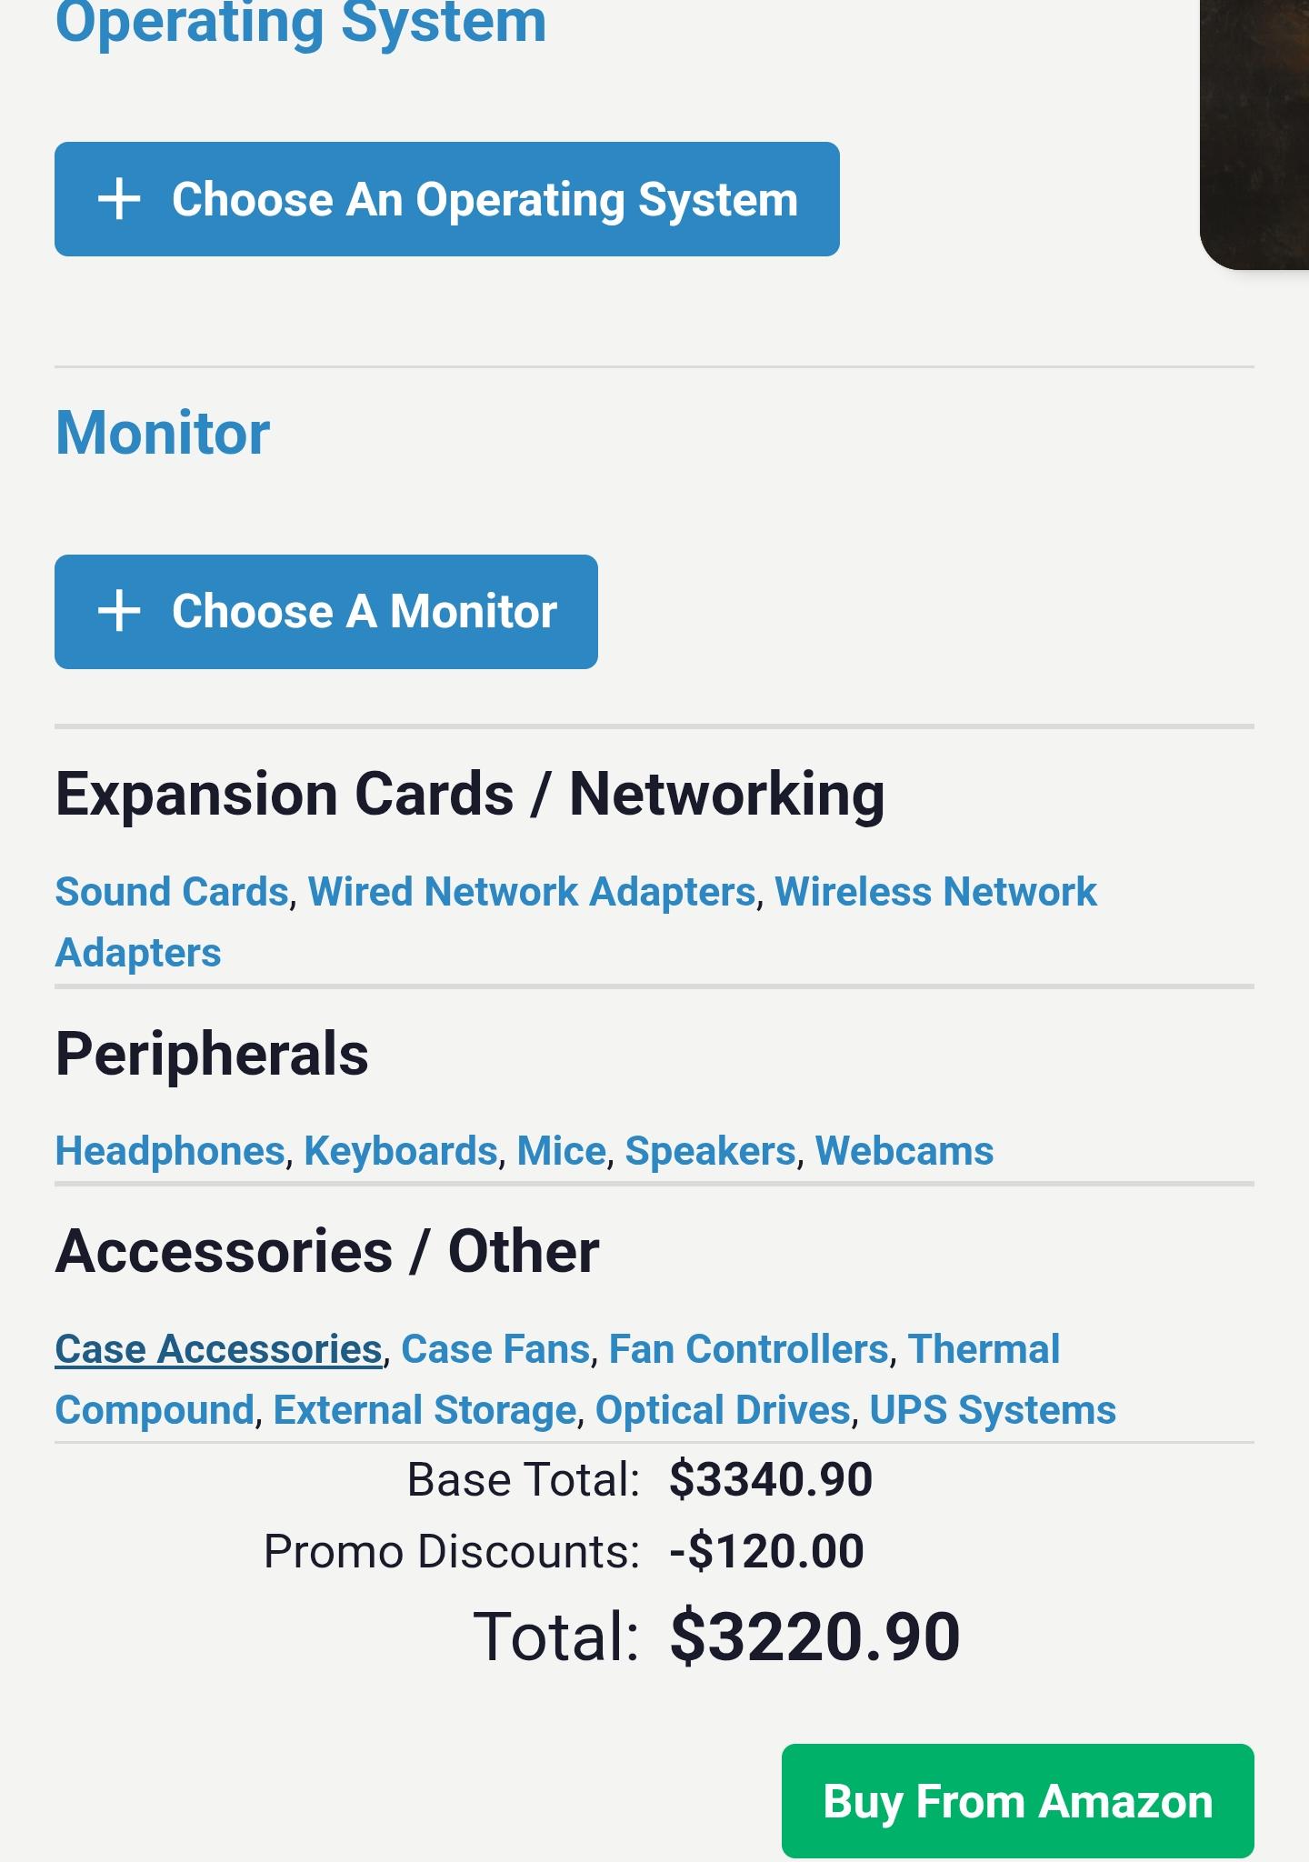Open the UPS Systems link
This screenshot has height=1862, width=1309.
tap(993, 1410)
